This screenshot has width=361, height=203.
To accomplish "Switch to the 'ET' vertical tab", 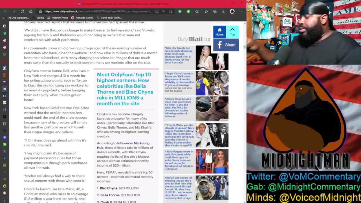I will coord(5,96).
